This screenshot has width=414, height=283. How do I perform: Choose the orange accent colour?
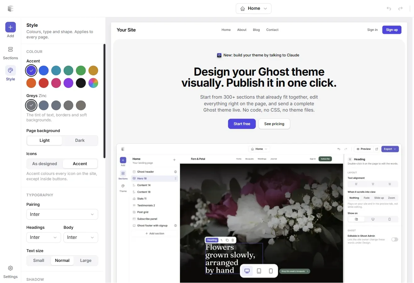31,83
